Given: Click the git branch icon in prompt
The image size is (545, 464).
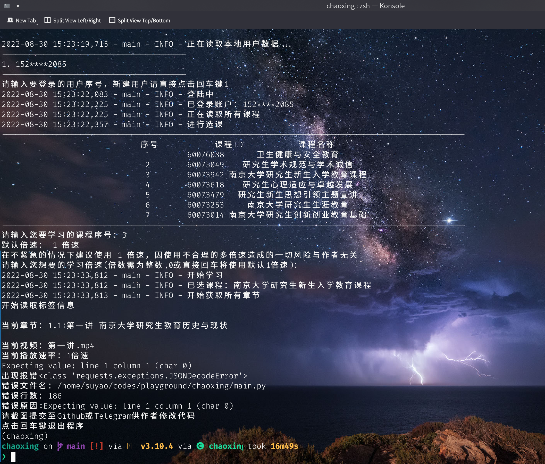Looking at the screenshot, I should point(60,446).
